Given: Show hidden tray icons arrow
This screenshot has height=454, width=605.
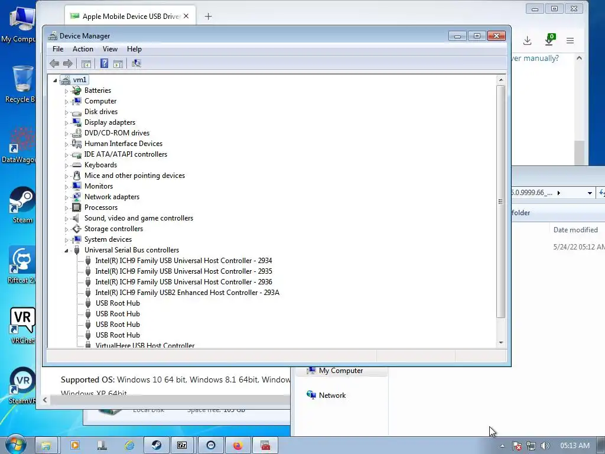Looking at the screenshot, I should [x=502, y=446].
